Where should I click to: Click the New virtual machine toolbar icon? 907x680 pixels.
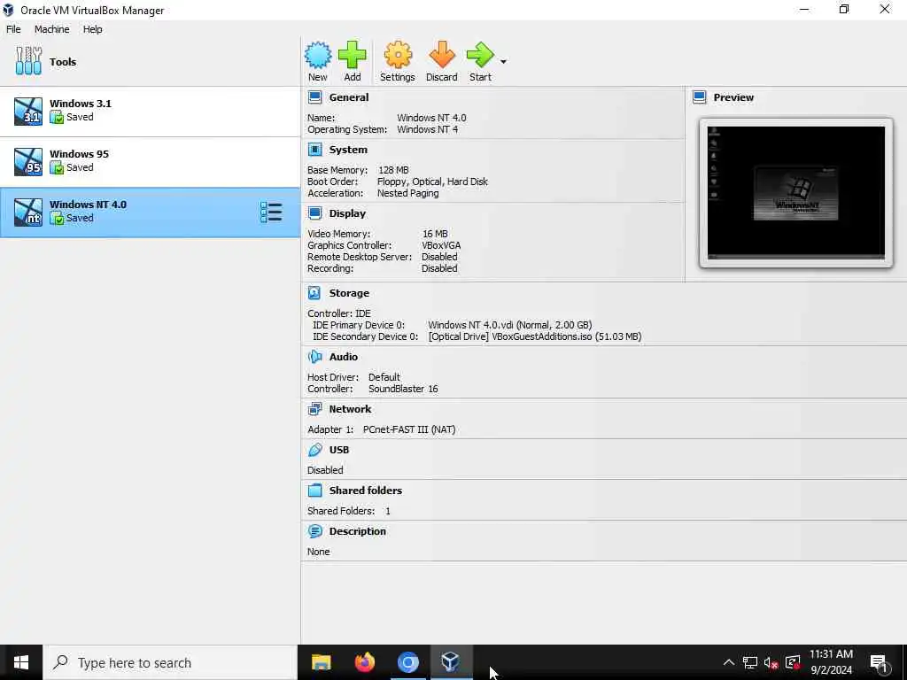click(x=318, y=55)
